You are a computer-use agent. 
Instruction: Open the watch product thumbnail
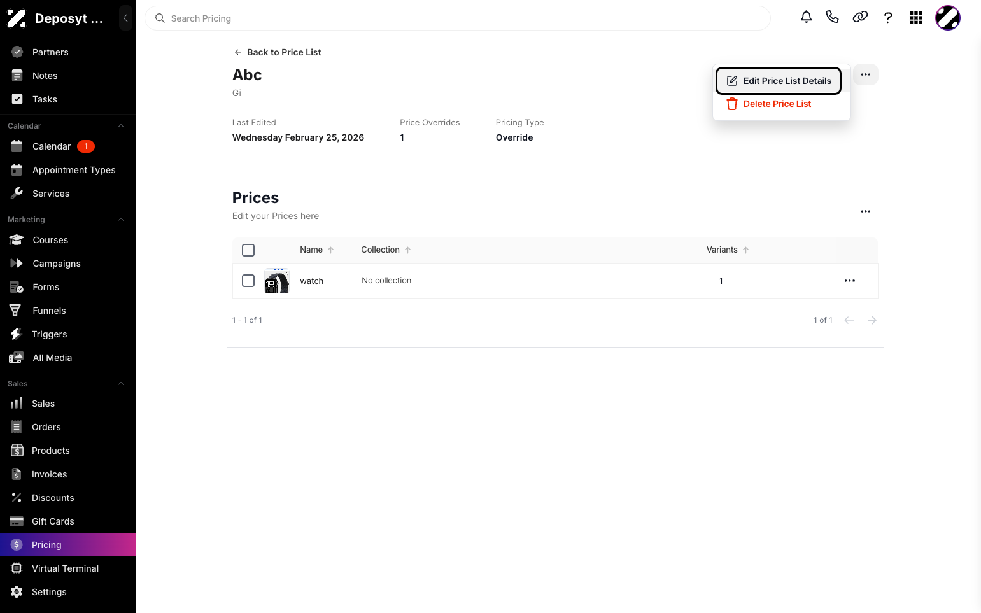click(x=277, y=281)
